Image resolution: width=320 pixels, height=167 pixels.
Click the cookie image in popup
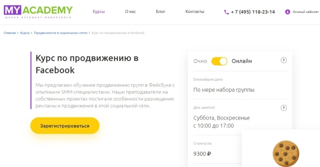pyautogui.click(x=286, y=153)
